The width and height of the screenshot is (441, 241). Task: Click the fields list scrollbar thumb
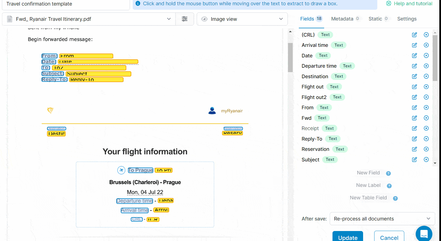click(435, 58)
